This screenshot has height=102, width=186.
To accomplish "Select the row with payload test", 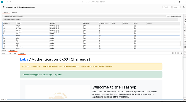I will click(91, 37).
